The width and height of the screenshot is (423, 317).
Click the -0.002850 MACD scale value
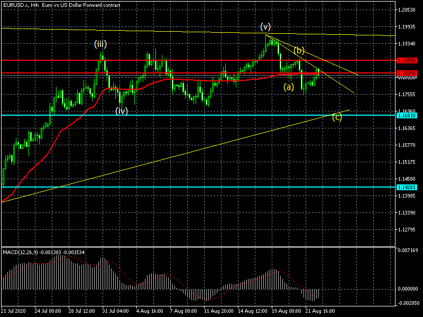407,303
